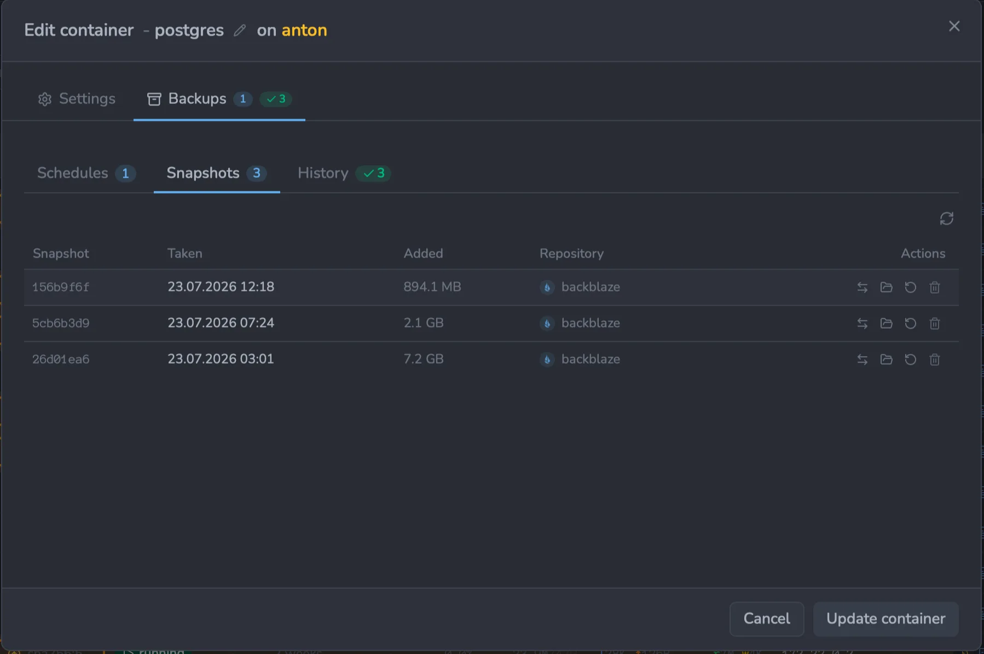Click the transfer arrows icon for snapshot 156b9f6f
The width and height of the screenshot is (984, 654).
click(x=862, y=287)
